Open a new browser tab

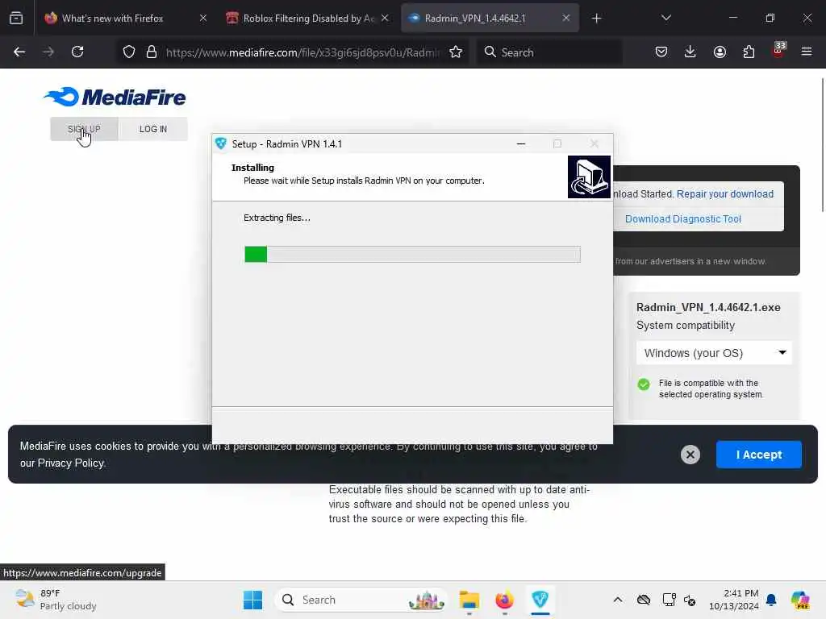pos(596,19)
